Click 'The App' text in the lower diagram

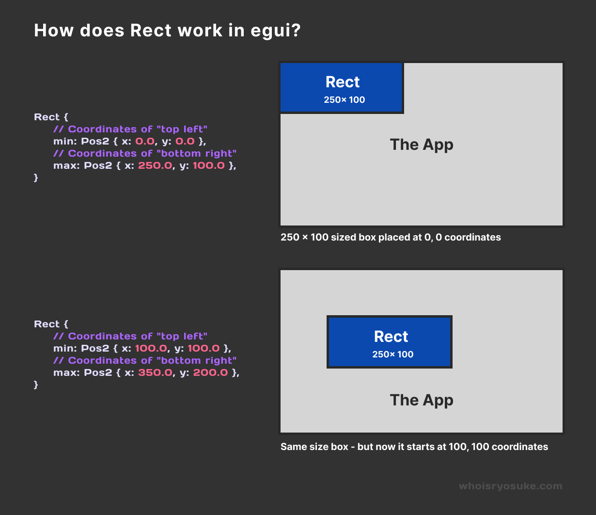pyautogui.click(x=421, y=400)
